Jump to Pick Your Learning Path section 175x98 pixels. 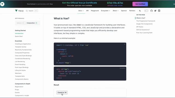coord(144,33)
